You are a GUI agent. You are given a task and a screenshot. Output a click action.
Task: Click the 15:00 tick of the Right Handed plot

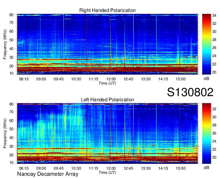(181, 79)
